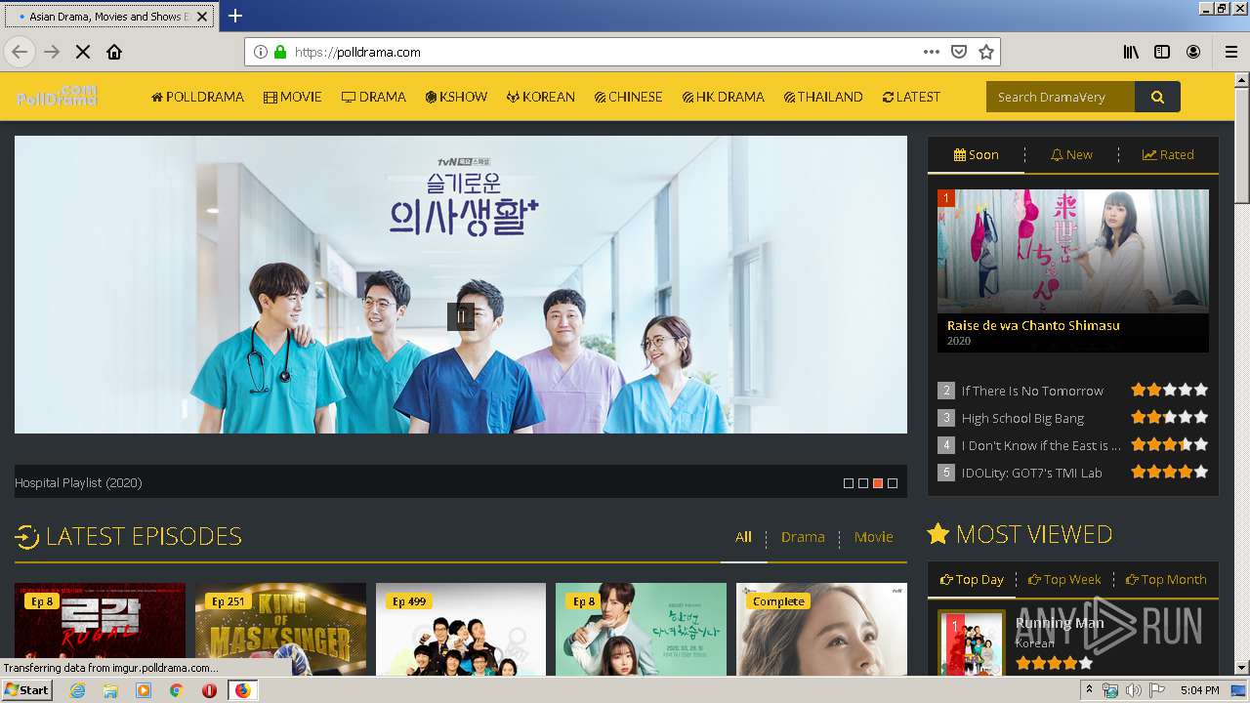1250x703 pixels.
Task: Open DRAMA menu item
Action: (x=374, y=97)
